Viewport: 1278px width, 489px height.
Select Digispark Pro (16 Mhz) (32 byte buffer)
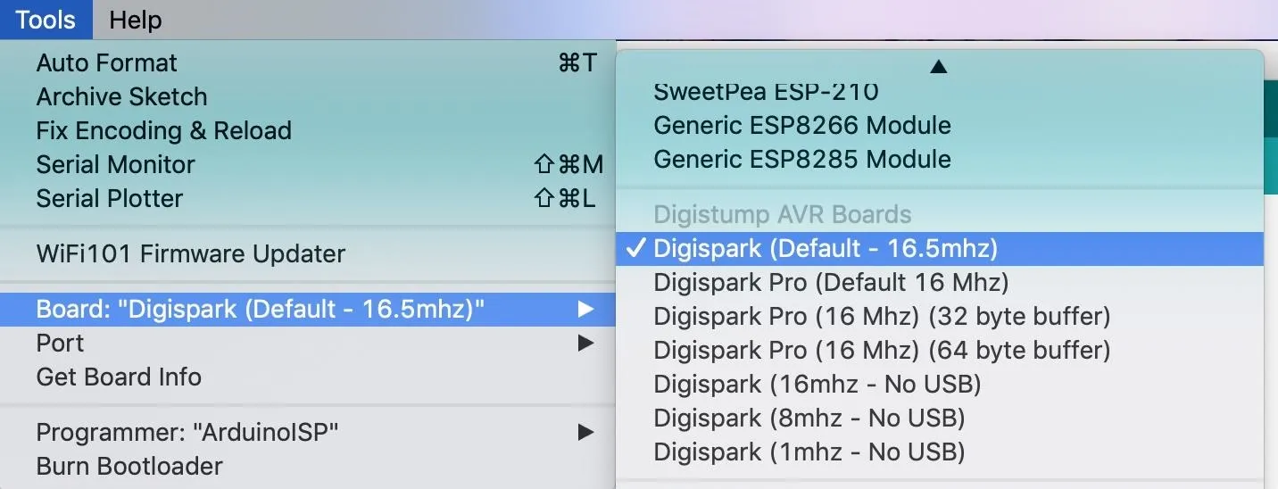(x=940, y=317)
